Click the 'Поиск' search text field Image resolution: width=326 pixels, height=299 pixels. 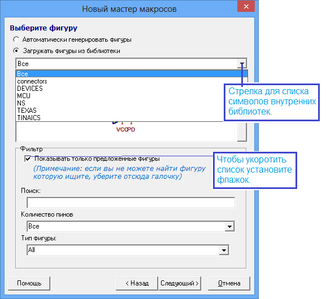[x=131, y=203]
